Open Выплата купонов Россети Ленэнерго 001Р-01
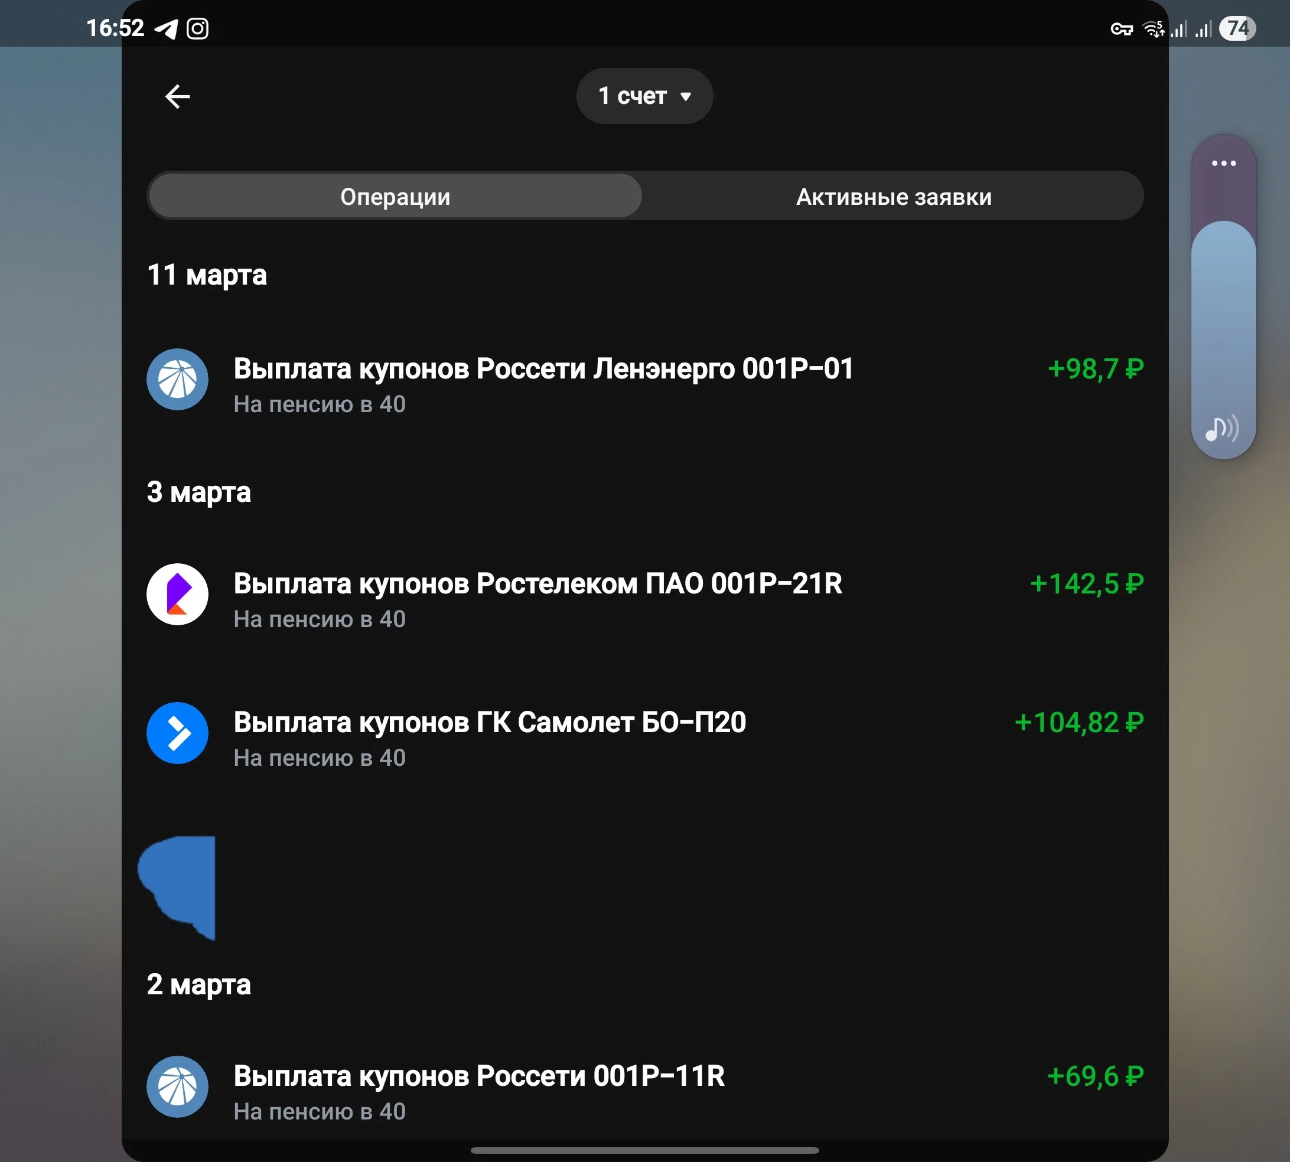1290x1162 pixels. tap(645, 385)
